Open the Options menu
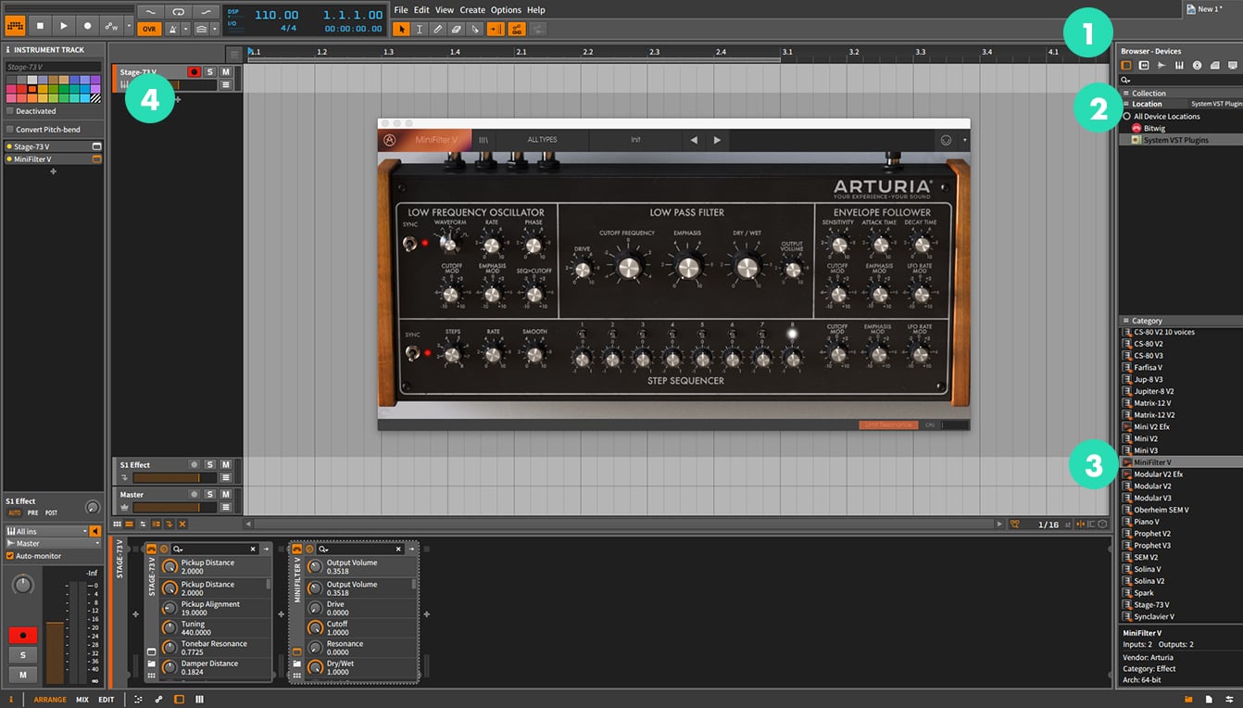The width and height of the screenshot is (1243, 708). [506, 10]
